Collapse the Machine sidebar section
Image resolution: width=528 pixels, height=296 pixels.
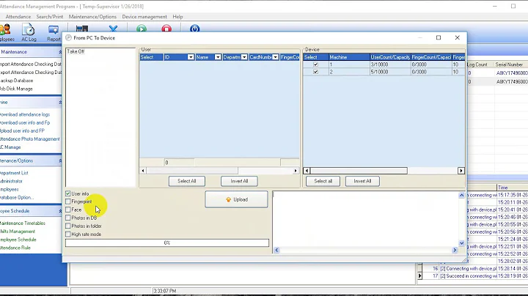(60, 103)
